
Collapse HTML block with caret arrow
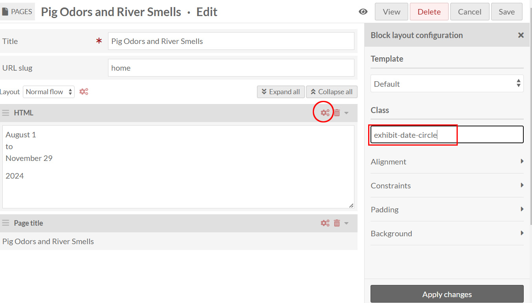pyautogui.click(x=347, y=113)
